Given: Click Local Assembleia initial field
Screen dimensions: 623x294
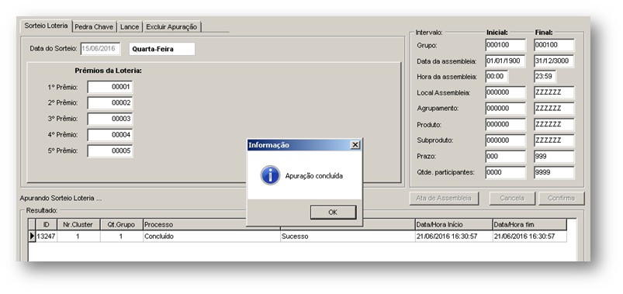Looking at the screenshot, I should (505, 92).
